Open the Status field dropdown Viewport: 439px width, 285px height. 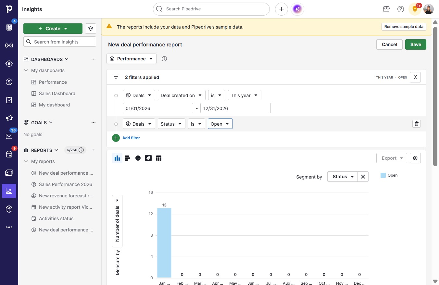[x=171, y=124]
